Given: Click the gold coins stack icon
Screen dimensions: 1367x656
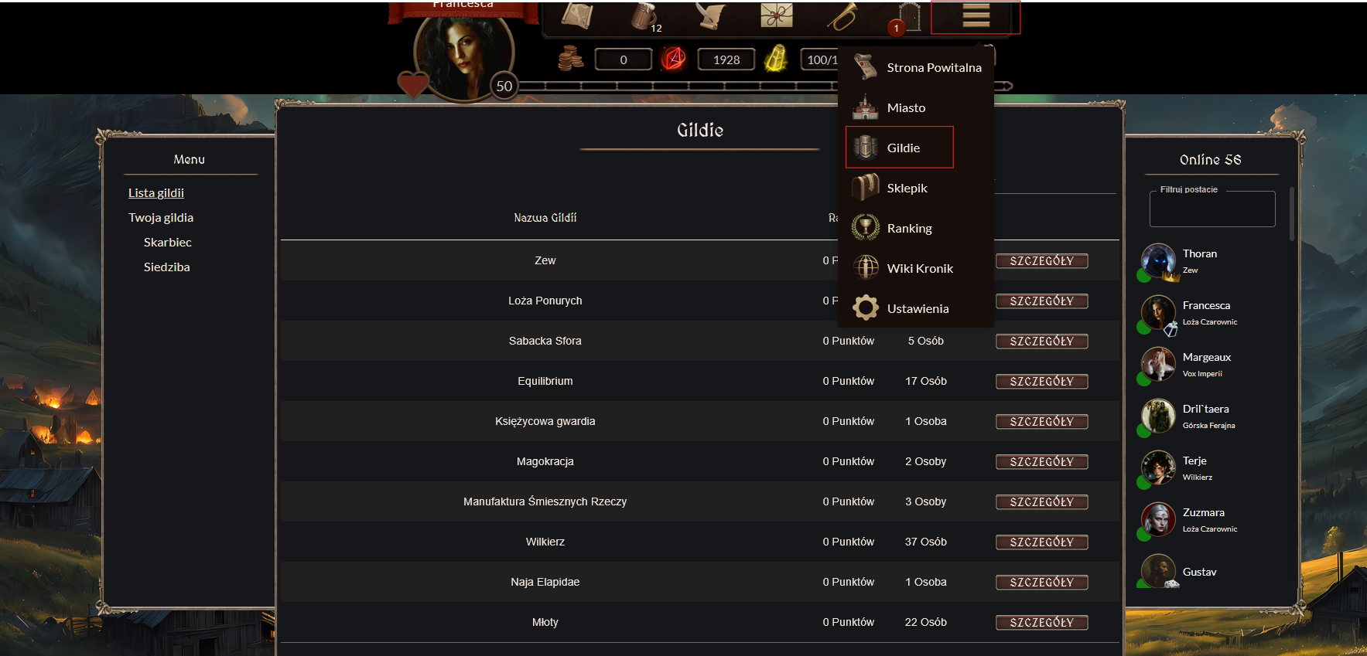Looking at the screenshot, I should click(571, 58).
